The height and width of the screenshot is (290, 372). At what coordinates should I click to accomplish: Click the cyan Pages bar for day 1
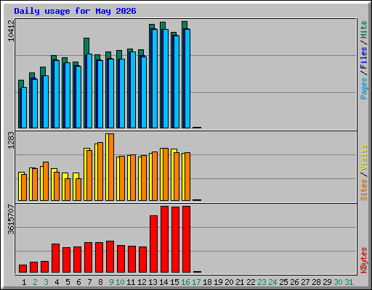click(x=24, y=108)
